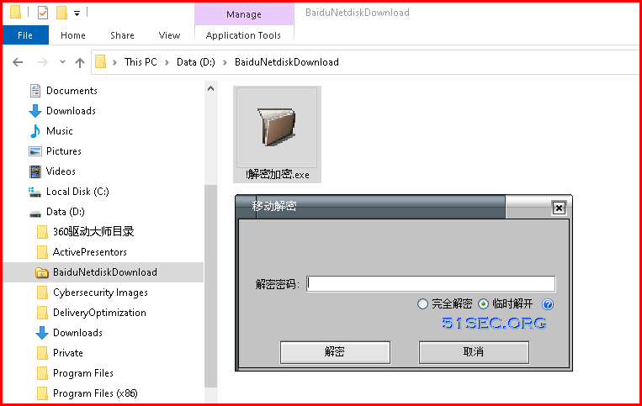Open the Customize Quick Access Toolbar dropdown

(77, 13)
